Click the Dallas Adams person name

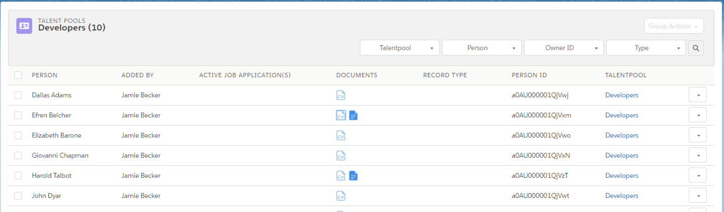pos(52,95)
